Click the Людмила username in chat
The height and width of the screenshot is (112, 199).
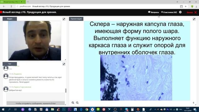(17, 74)
